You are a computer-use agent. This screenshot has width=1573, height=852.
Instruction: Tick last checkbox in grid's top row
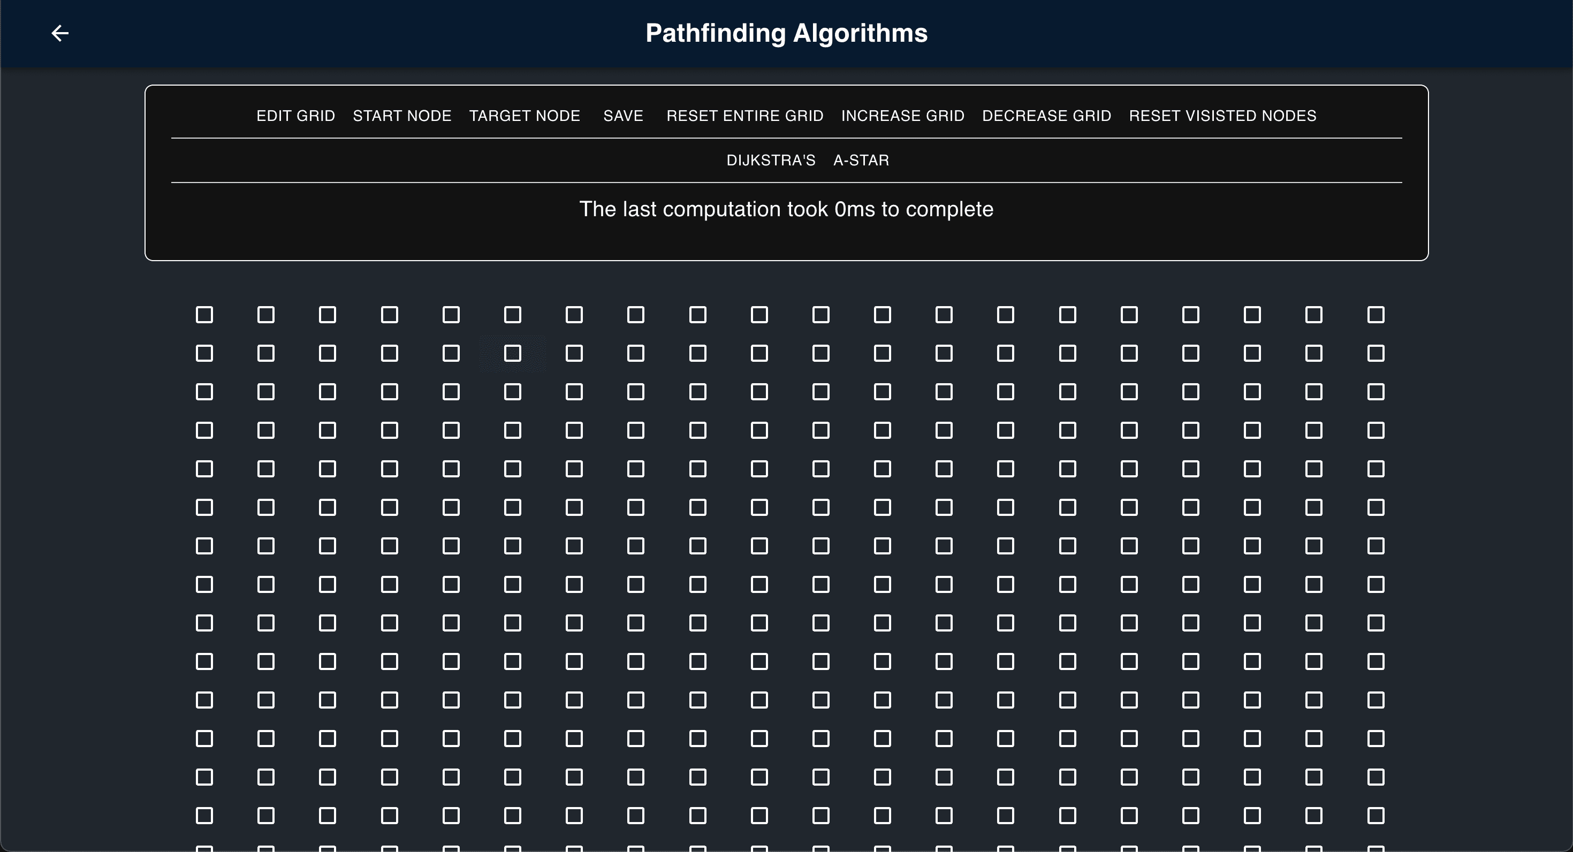click(1376, 315)
